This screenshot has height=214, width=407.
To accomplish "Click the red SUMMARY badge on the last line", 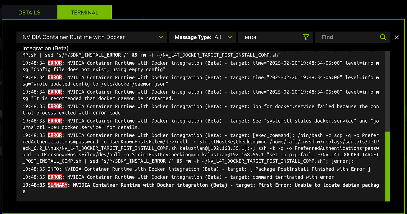I will (58, 185).
